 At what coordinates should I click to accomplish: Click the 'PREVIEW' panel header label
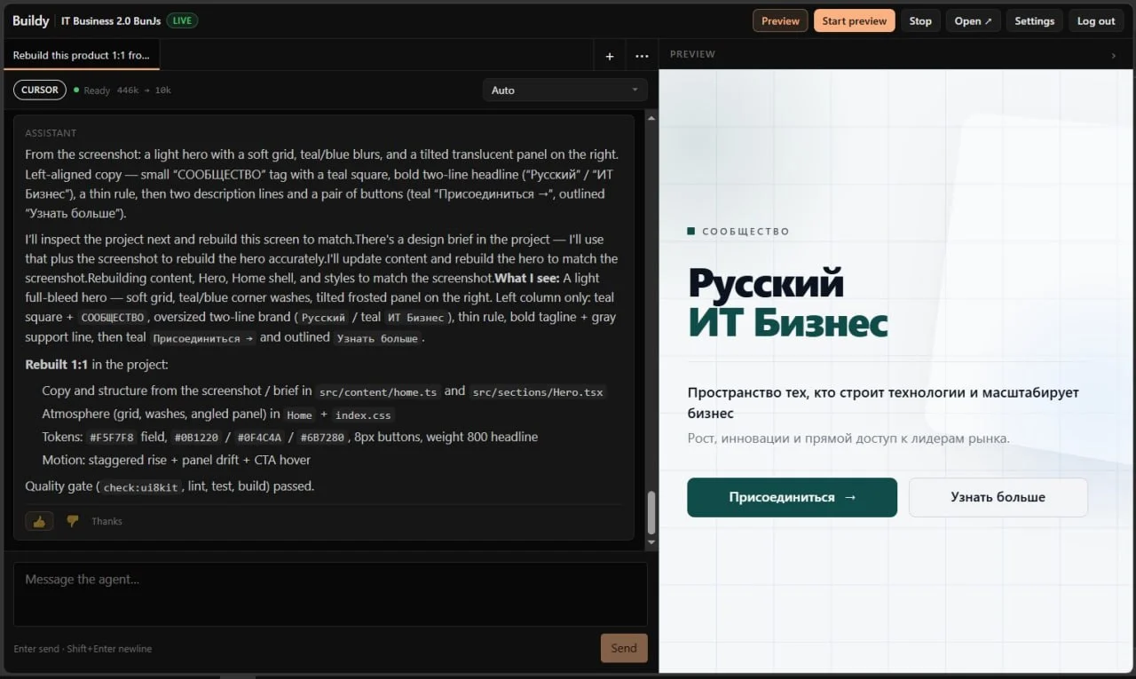[692, 54]
